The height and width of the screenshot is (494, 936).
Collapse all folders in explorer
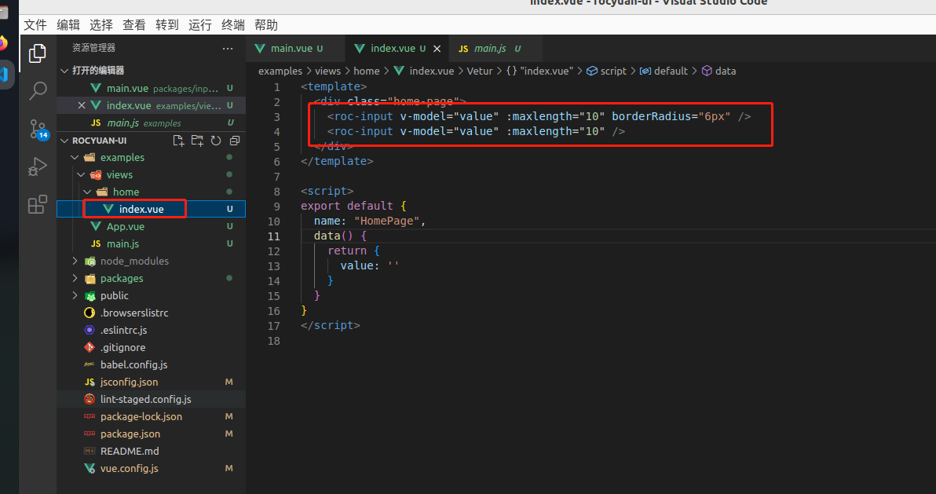pyautogui.click(x=234, y=141)
